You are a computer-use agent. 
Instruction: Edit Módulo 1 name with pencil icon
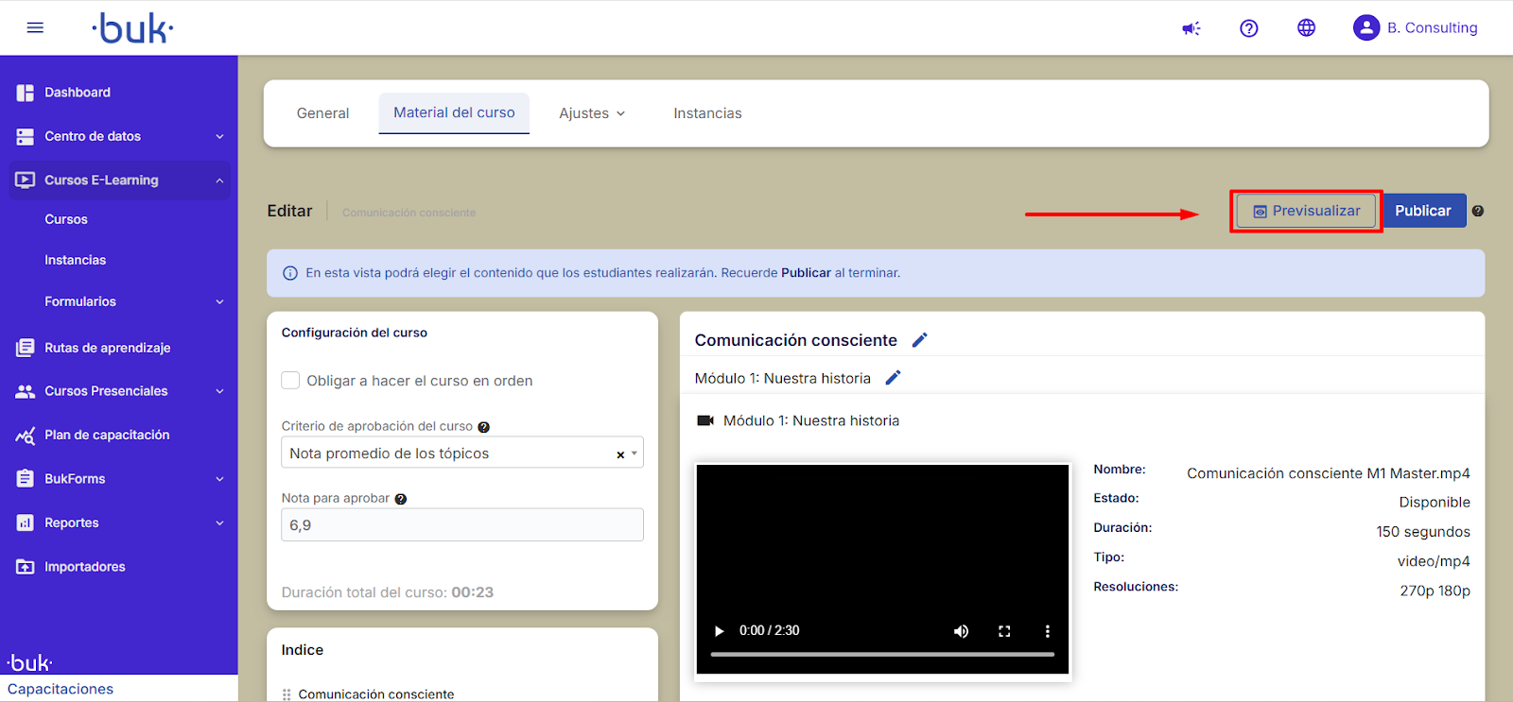[x=893, y=378]
